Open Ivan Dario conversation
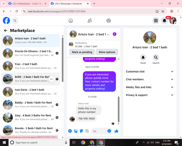 [31, 92]
